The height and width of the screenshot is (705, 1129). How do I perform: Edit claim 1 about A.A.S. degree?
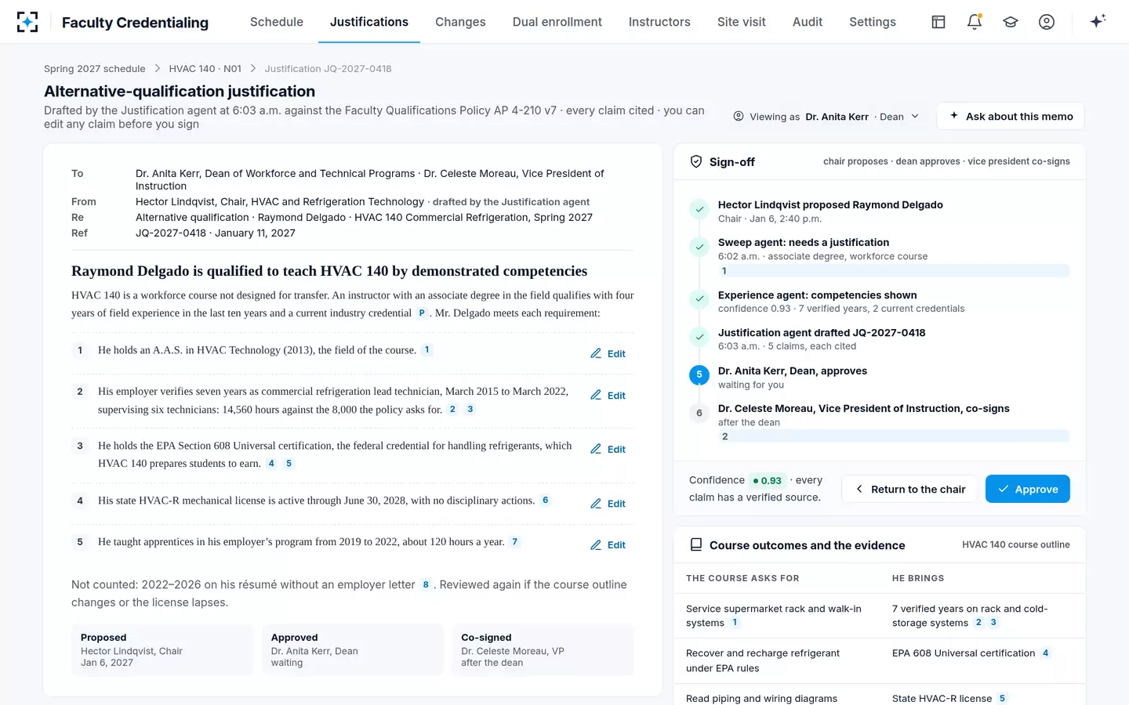(608, 354)
